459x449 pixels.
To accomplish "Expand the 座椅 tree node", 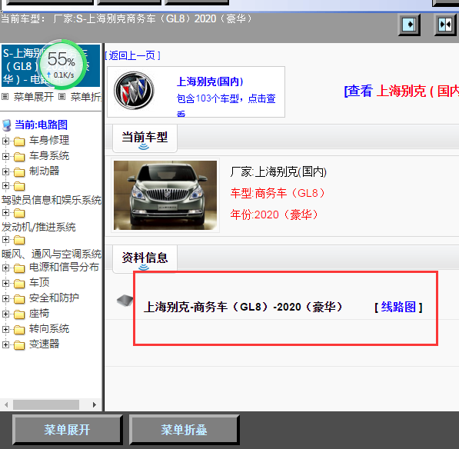I will point(5,314).
